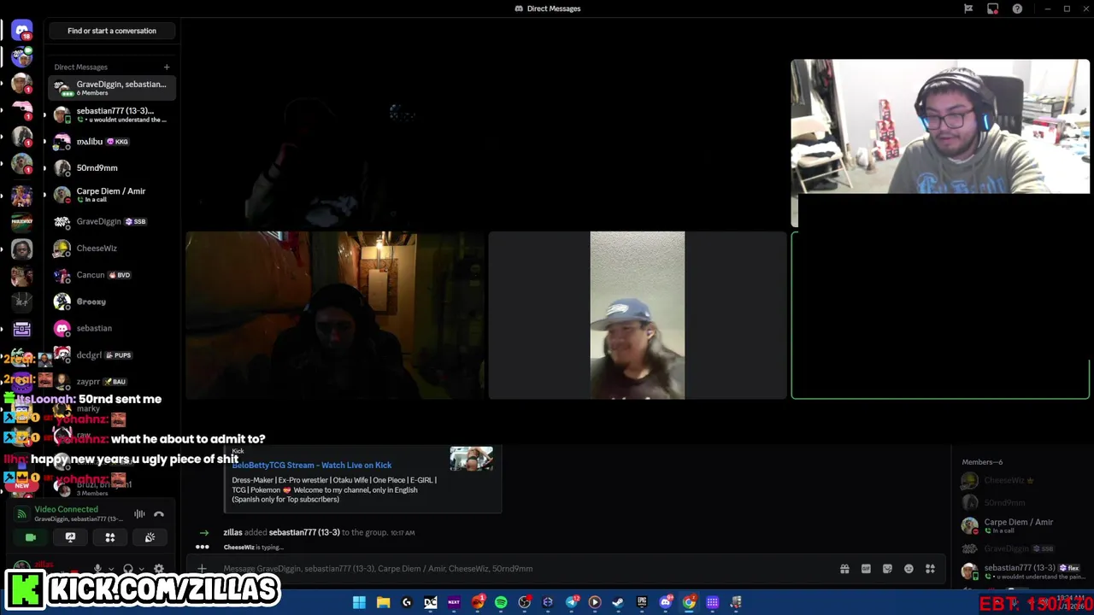Open Carpe Diem / Amir direct message
Image resolution: width=1094 pixels, height=615 pixels.
(112, 195)
